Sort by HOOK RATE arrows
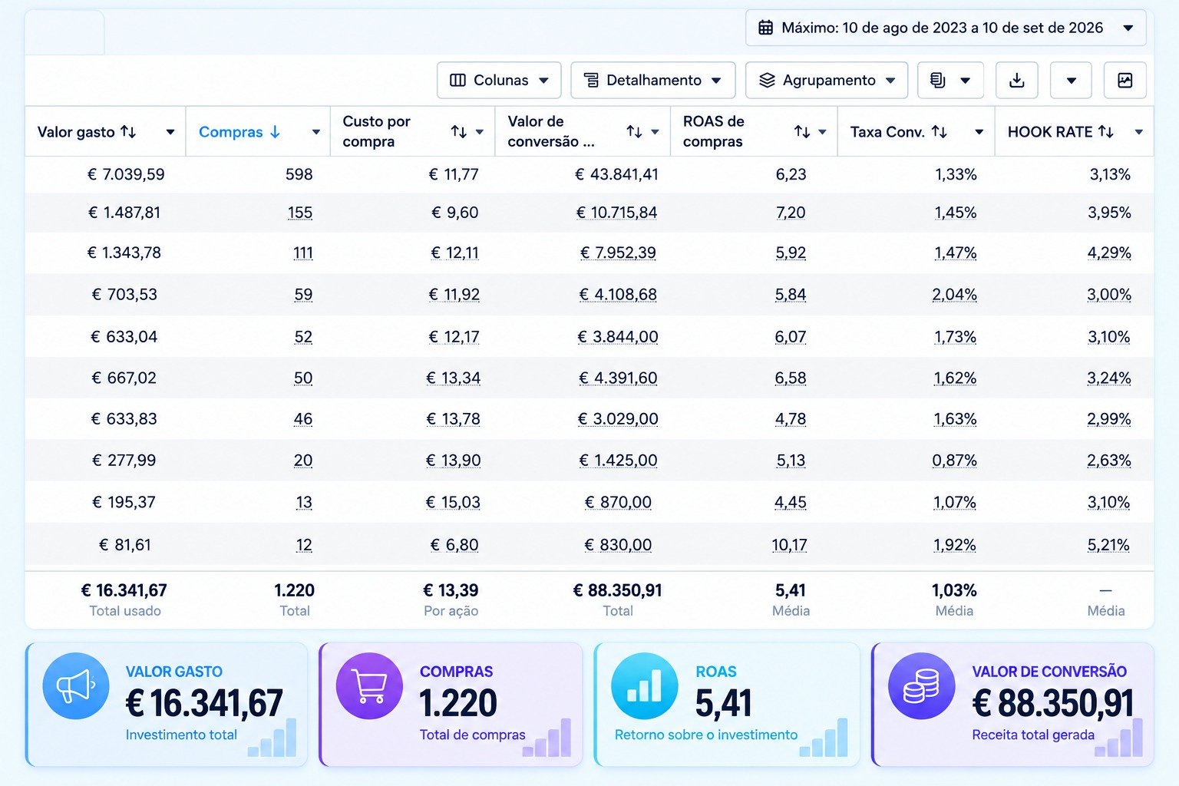Screen dimensions: 1179x786 click(x=1106, y=132)
